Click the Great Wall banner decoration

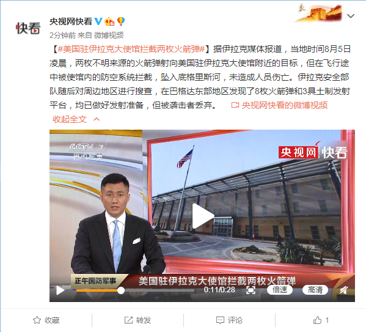pyautogui.click(x=318, y=13)
